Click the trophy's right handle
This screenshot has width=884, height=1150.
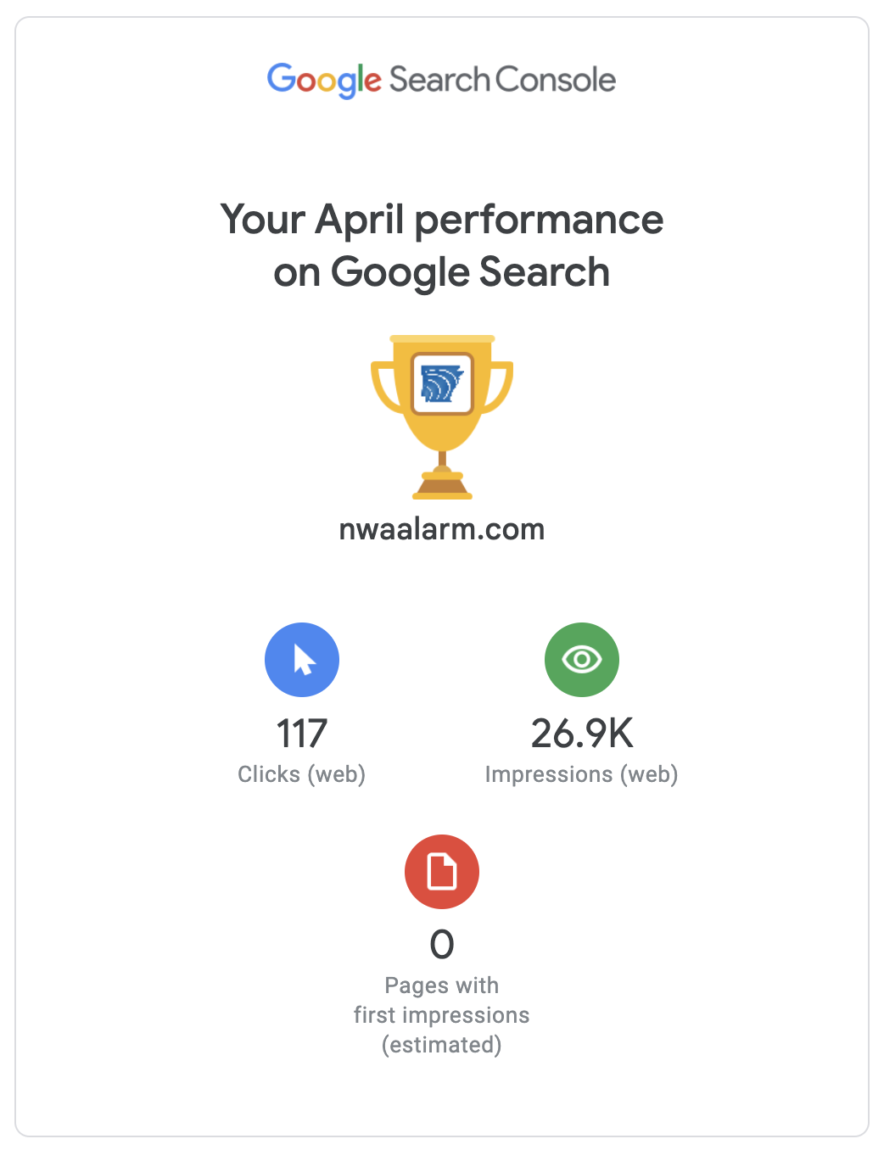(x=502, y=386)
